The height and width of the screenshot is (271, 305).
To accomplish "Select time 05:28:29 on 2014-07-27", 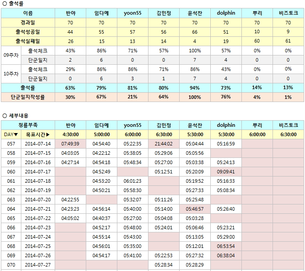I will (195, 265).
